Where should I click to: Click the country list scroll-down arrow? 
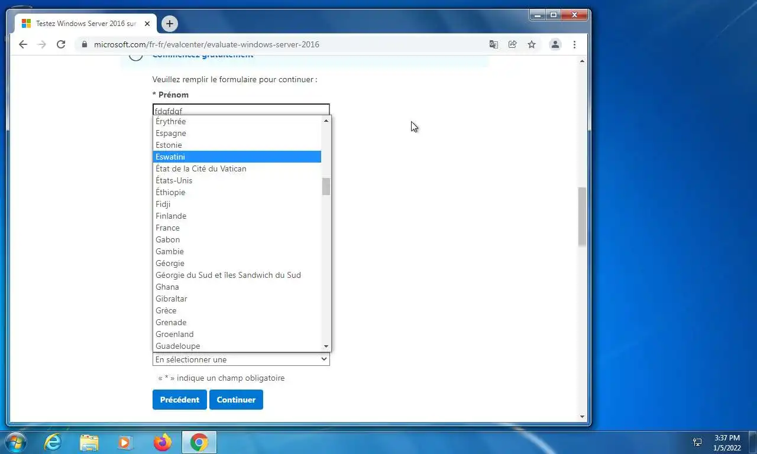[x=326, y=346]
